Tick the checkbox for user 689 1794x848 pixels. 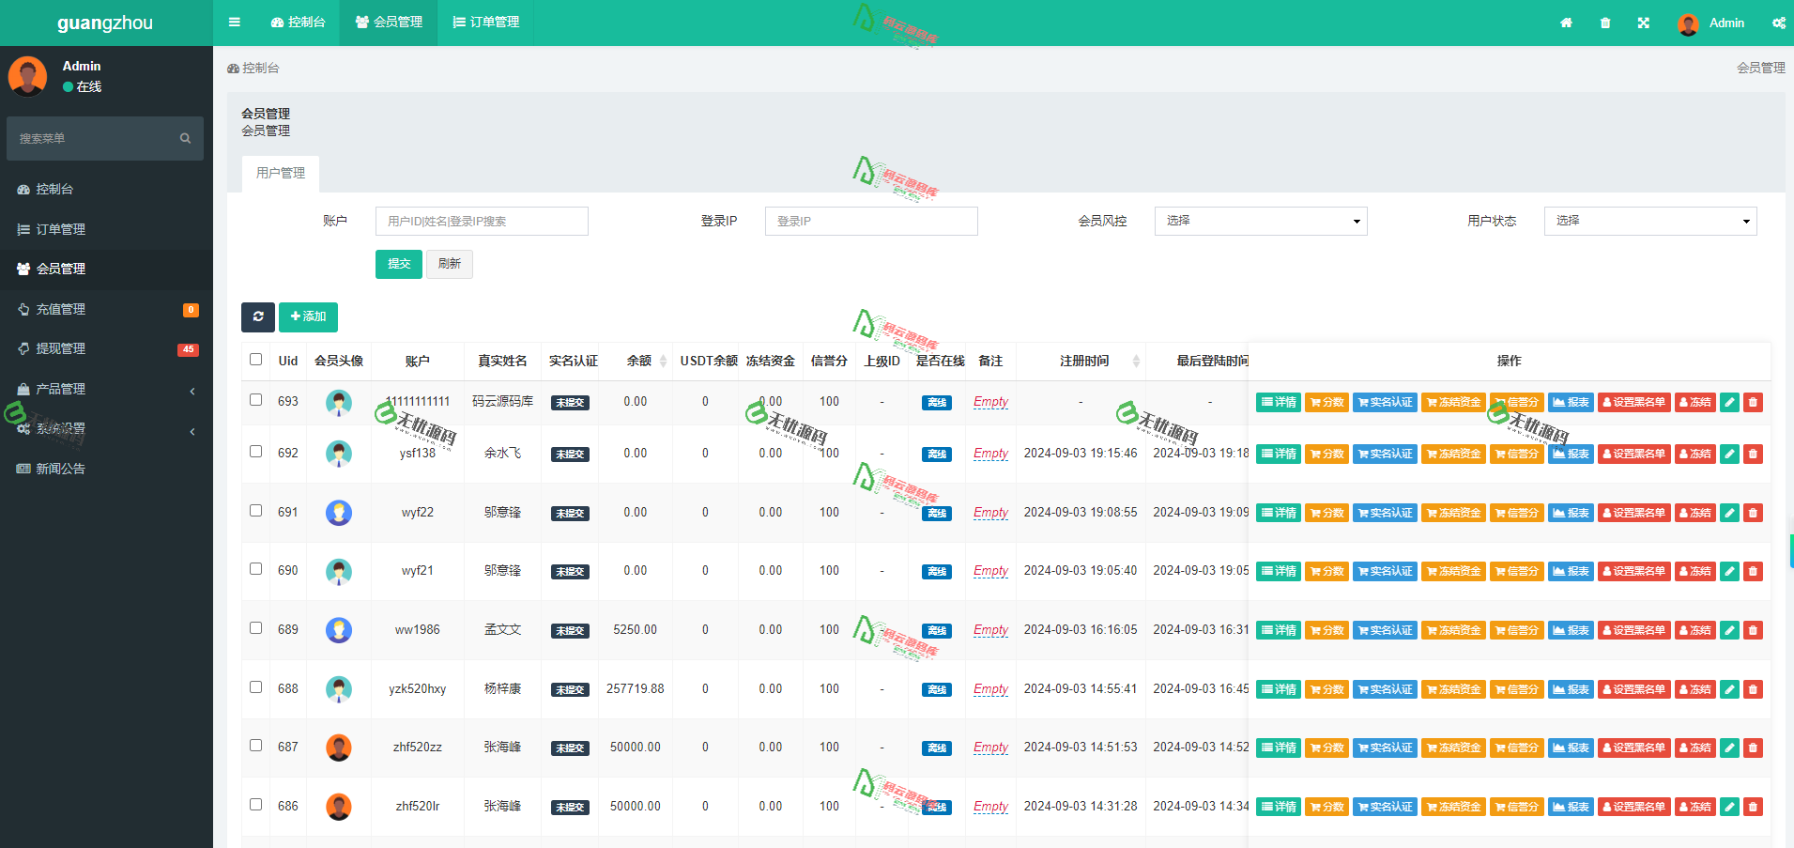click(x=255, y=628)
